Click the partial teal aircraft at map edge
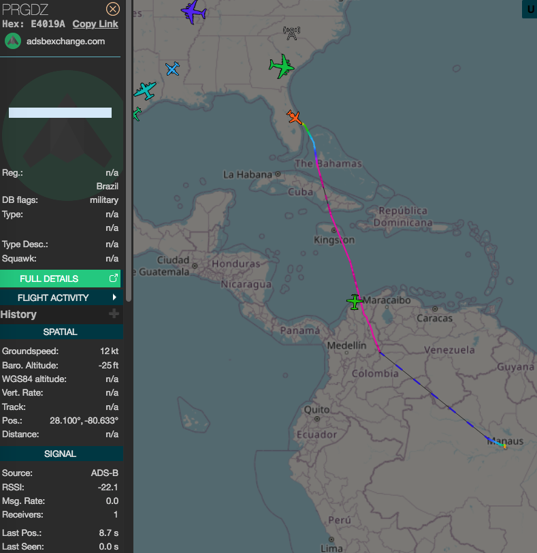The image size is (537, 553). 137,114
